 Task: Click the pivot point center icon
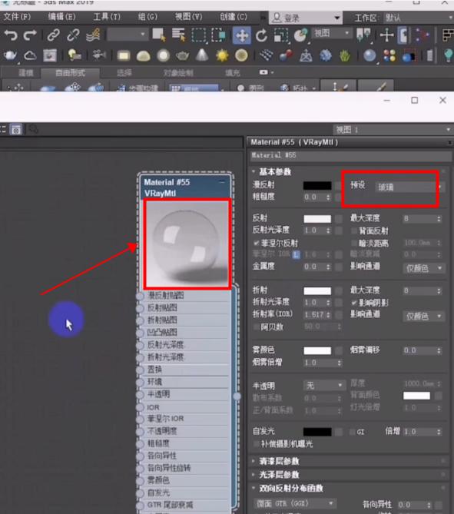363,35
